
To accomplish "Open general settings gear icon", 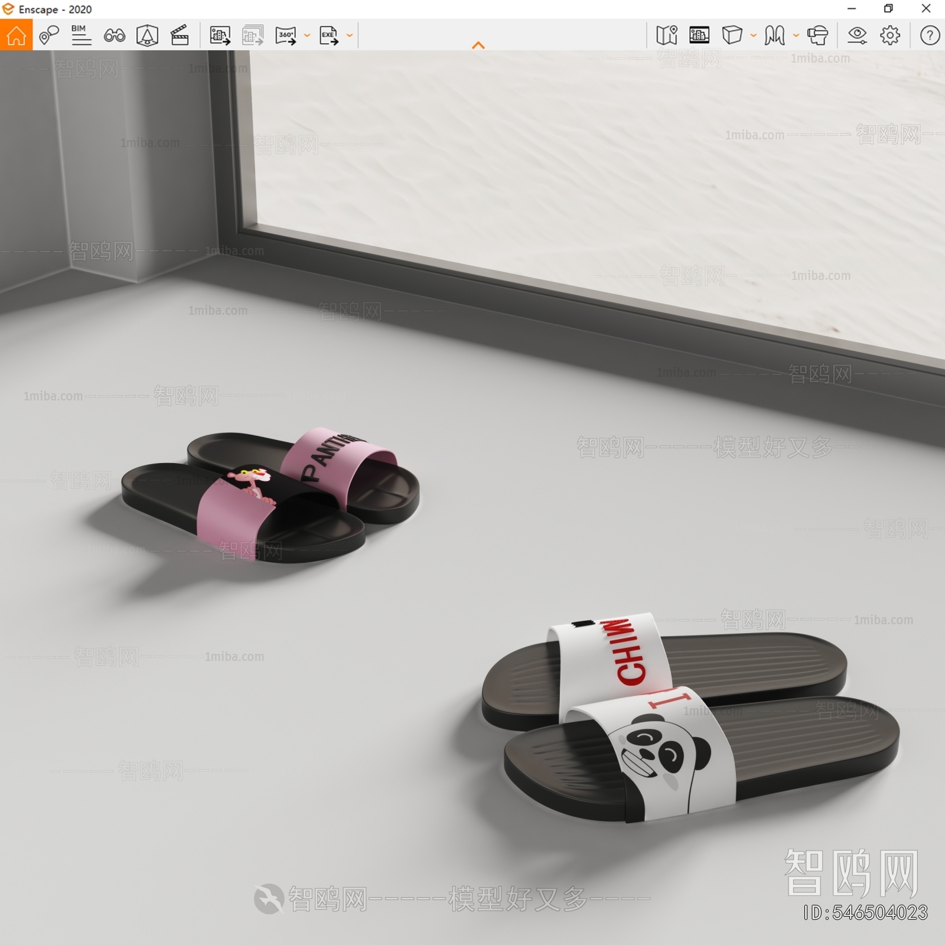I will [890, 35].
